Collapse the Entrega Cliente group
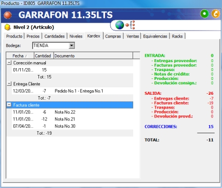The image size is (222, 188). click(x=9, y=84)
